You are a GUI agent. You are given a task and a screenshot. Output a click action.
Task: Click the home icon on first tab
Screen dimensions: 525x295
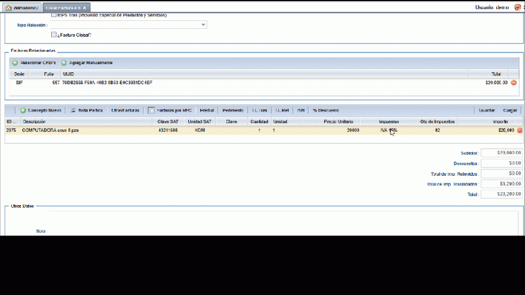pos(9,7)
